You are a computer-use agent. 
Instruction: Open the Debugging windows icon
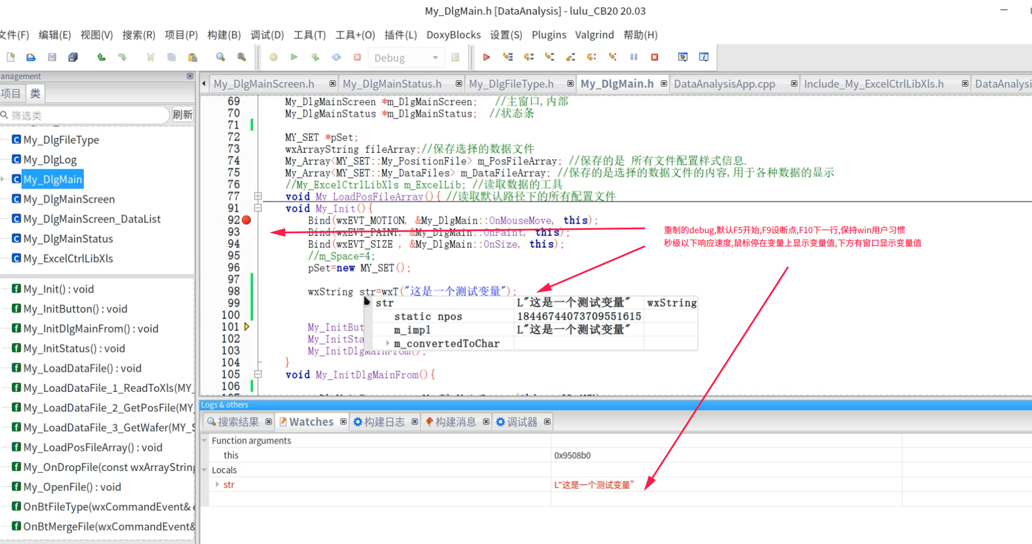coord(683,57)
